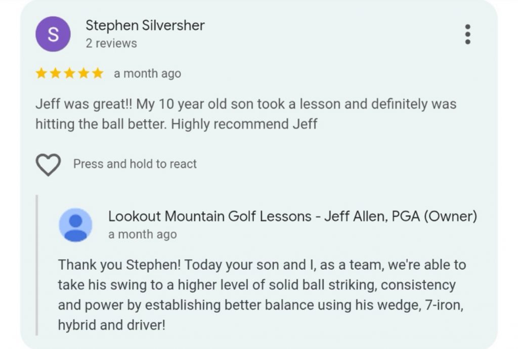Viewport: 518px width, 349px height.
Task: Open the Stephen Silversher reviewer name
Action: pyautogui.click(x=145, y=25)
